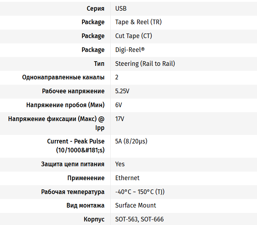Viewport: 257px width, 225px height.
Task: Click the "Напряжение пробоя (Мин)" label
Action: click(65, 105)
